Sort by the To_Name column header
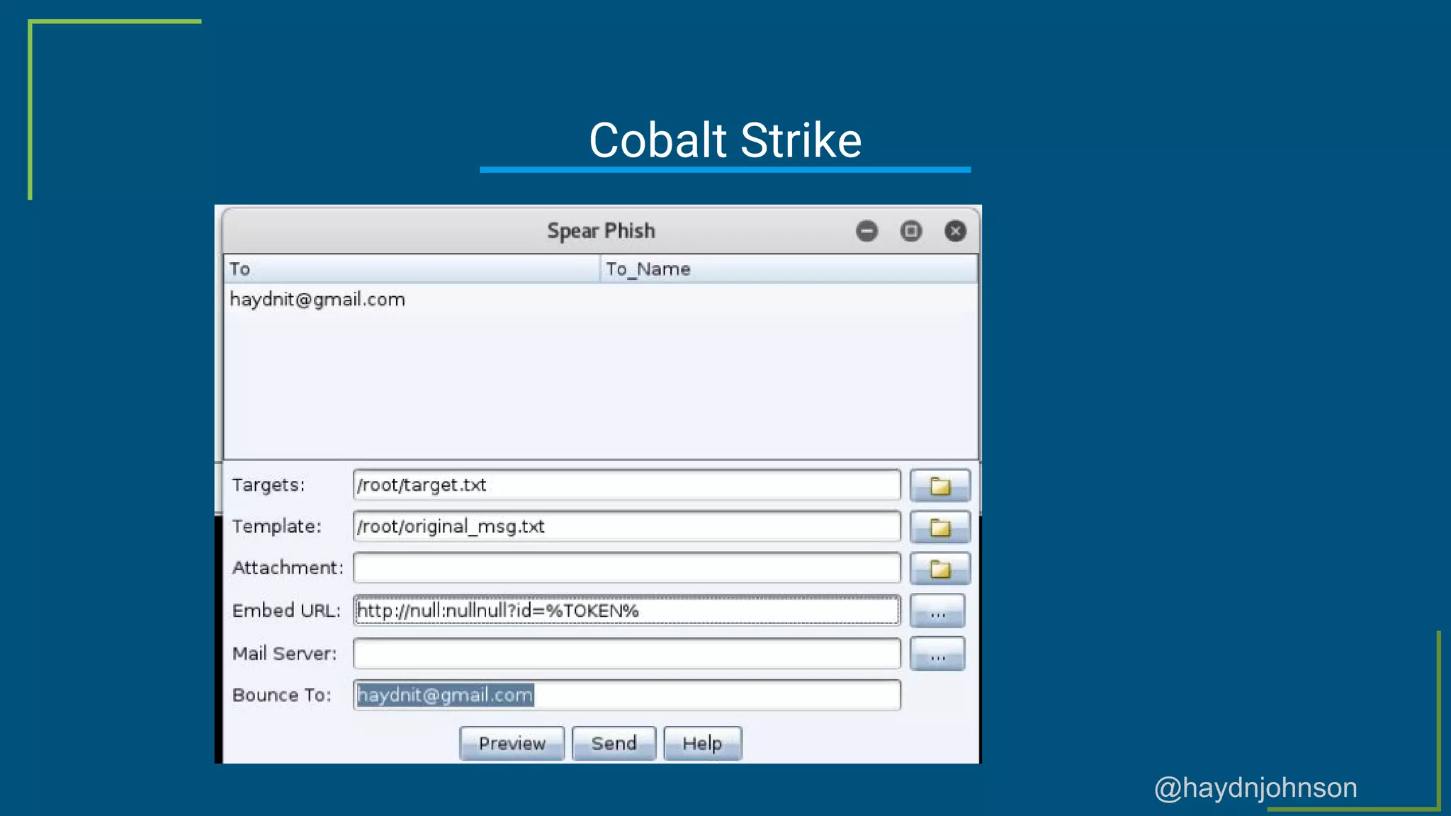This screenshot has height=816, width=1451. (789, 269)
